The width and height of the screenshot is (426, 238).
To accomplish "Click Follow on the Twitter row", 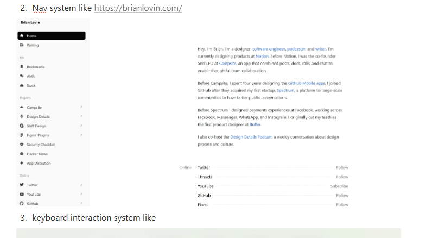I will click(x=342, y=167).
